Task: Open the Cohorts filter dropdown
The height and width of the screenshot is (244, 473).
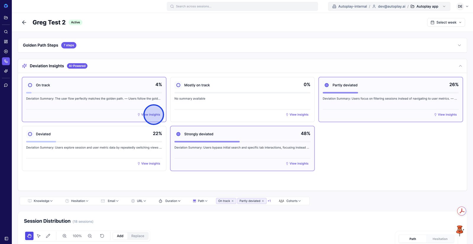Action: point(290,201)
